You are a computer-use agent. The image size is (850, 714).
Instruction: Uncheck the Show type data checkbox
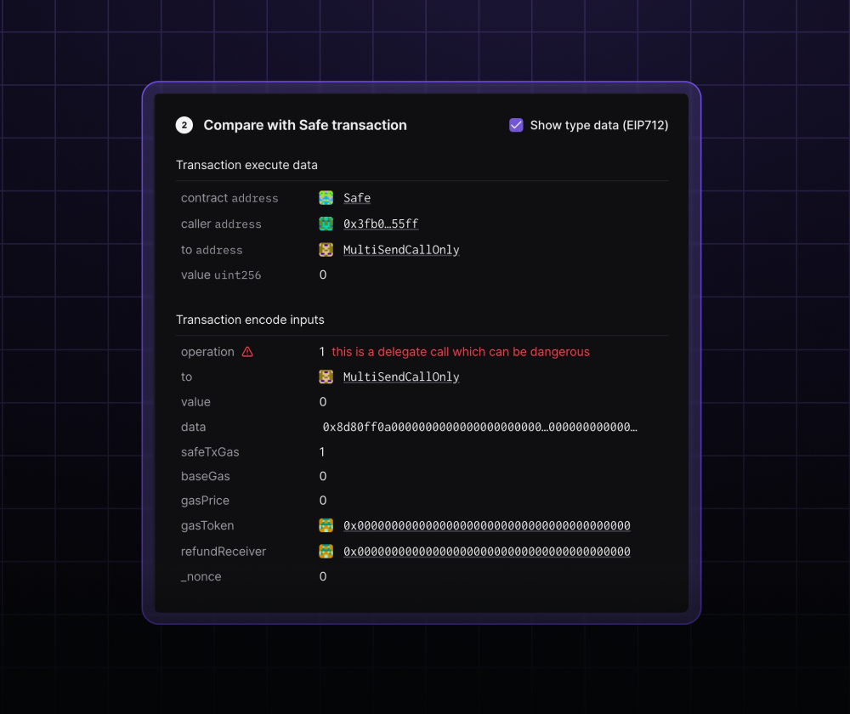[516, 126]
